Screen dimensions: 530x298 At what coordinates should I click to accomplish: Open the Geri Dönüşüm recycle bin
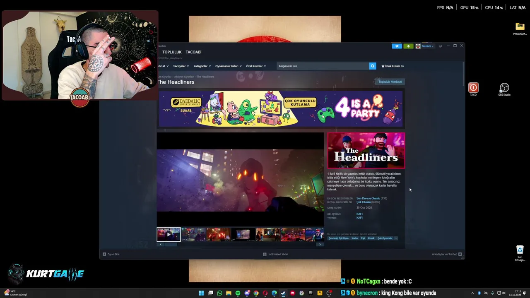point(520,253)
